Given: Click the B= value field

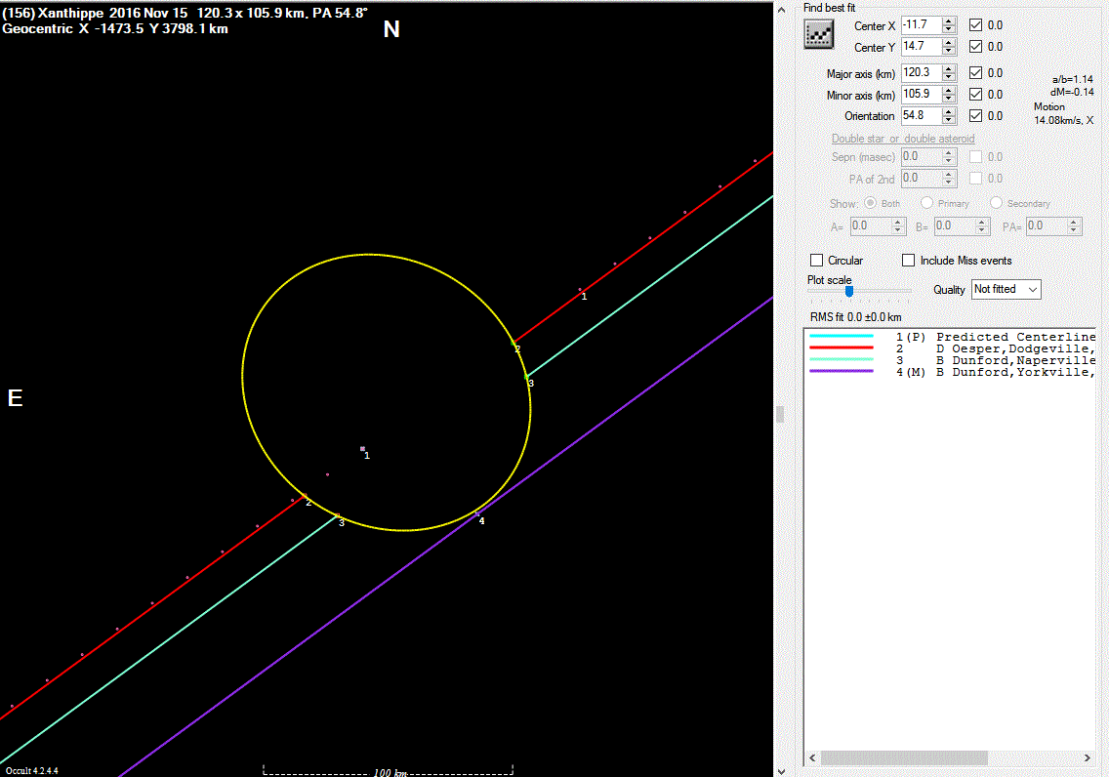Looking at the screenshot, I should click(954, 226).
